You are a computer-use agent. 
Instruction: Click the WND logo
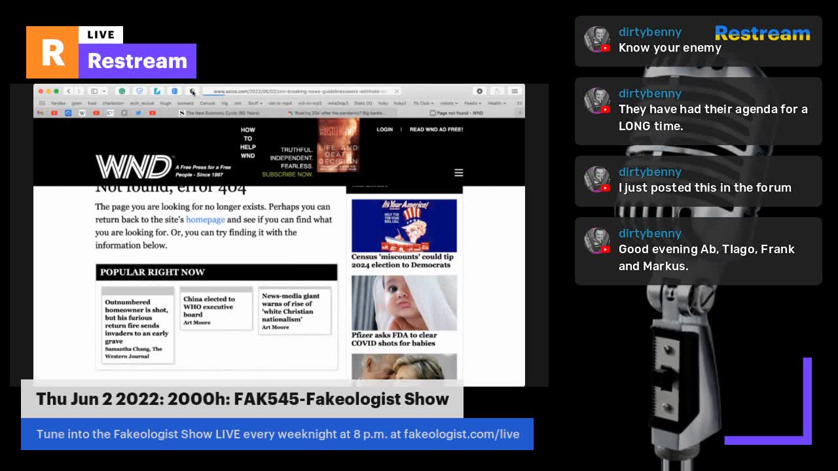click(x=134, y=167)
